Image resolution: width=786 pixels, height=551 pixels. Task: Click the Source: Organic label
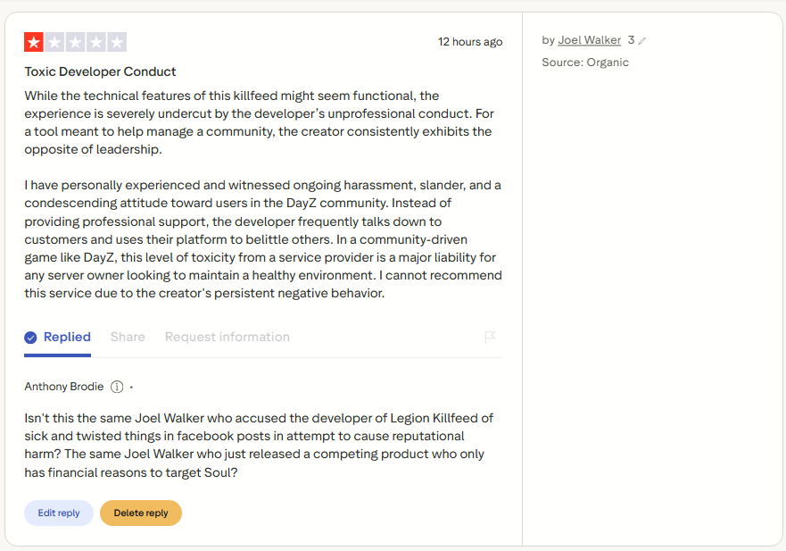[585, 63]
